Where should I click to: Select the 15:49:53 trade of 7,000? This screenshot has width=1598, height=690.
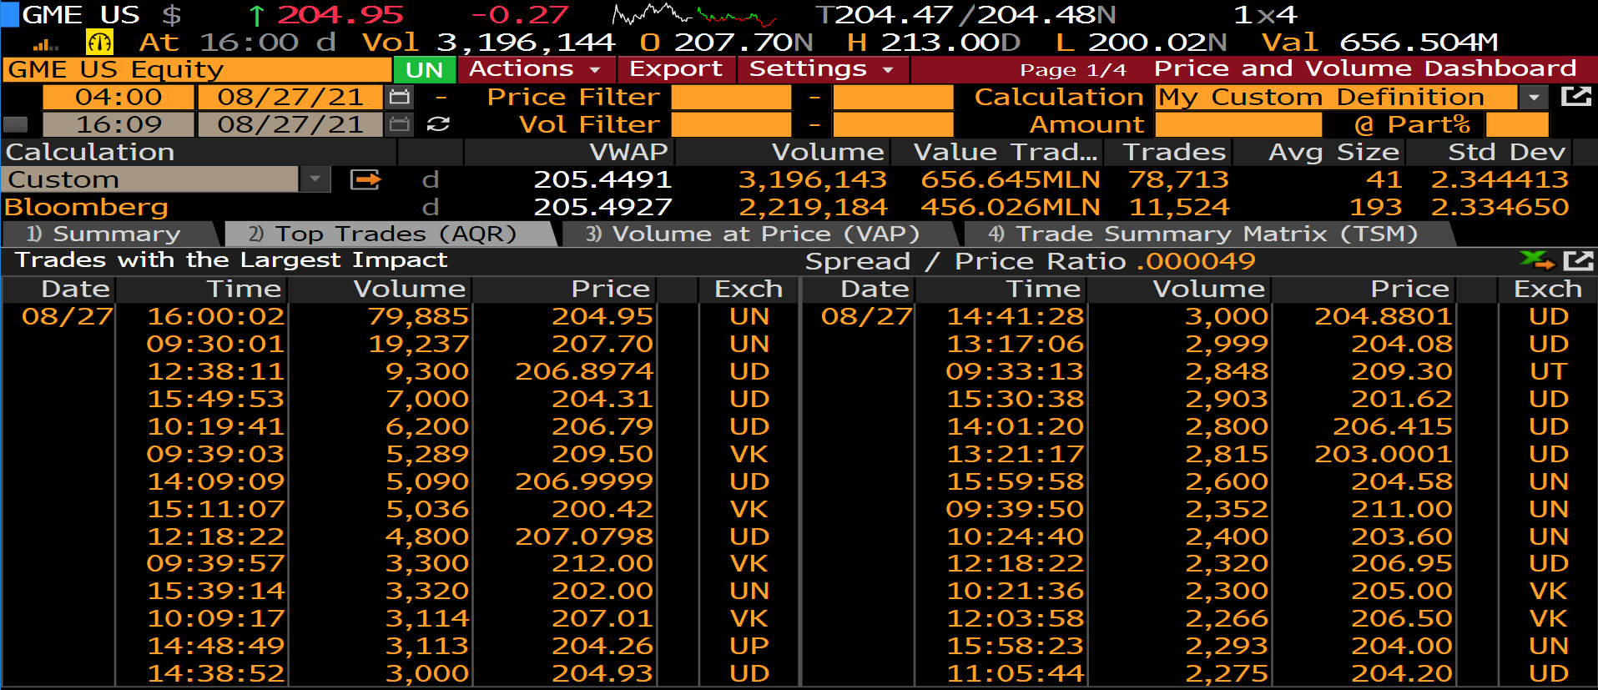[400, 399]
